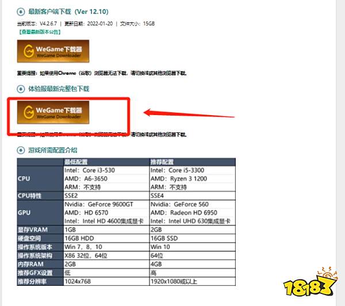Click the 最新客户端下载 (Ver 12.10) heading
The image size is (345, 306).
click(68, 12)
